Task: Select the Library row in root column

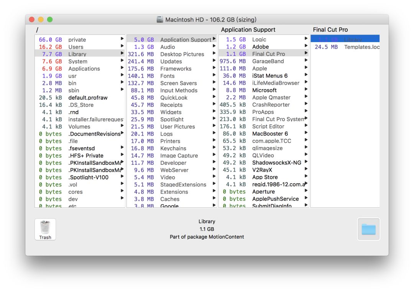Action: tap(80, 54)
